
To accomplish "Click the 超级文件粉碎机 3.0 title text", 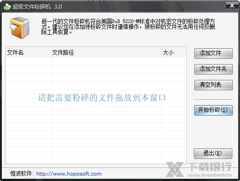I will [37, 7].
